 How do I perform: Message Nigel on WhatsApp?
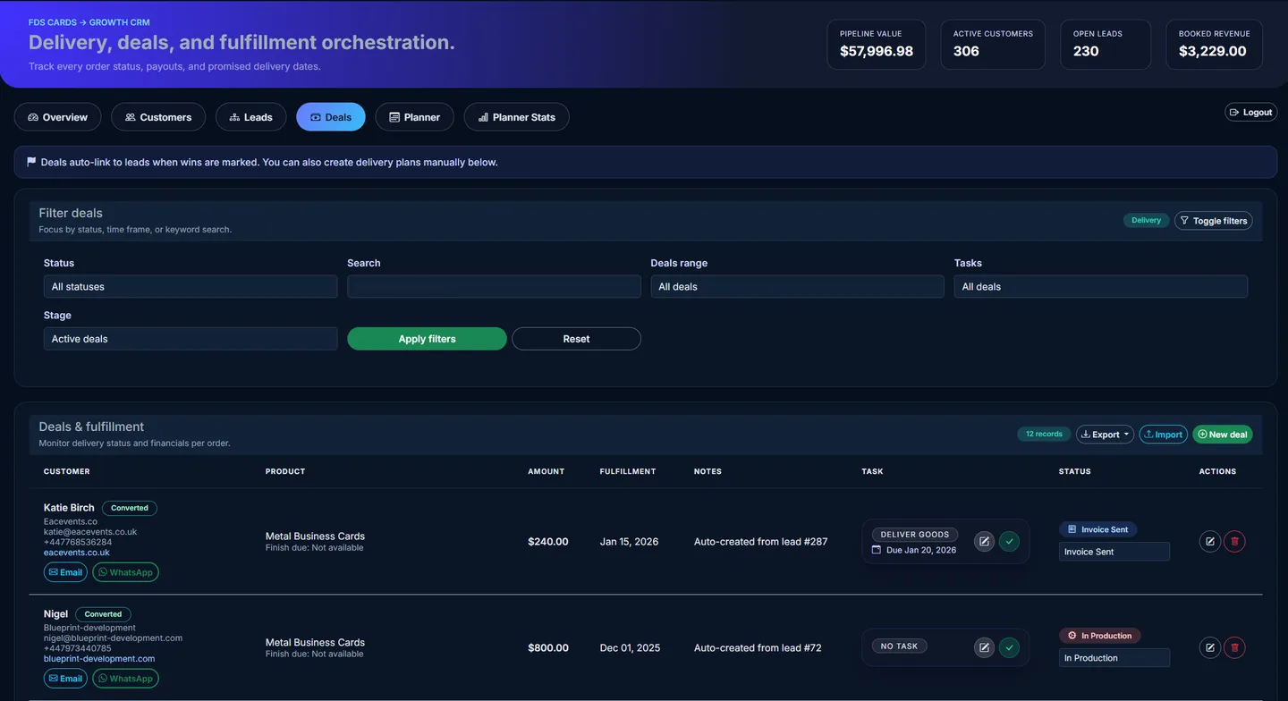125,679
